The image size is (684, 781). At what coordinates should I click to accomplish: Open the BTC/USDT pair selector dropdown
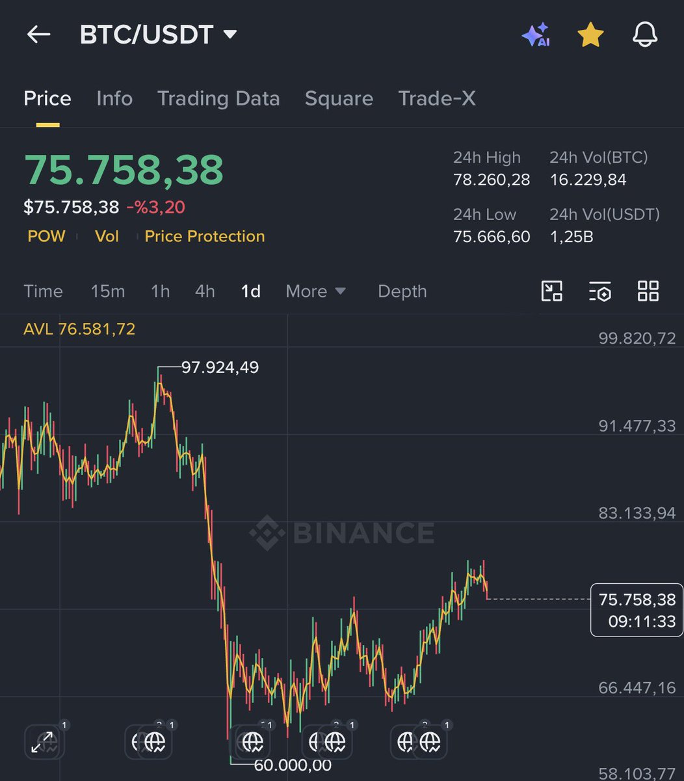[159, 34]
